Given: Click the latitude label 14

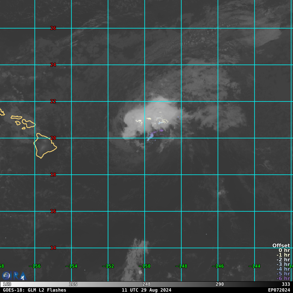Looking at the screenshot, I should coord(53,248).
